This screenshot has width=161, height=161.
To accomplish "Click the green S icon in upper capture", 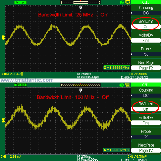I will pyautogui.click(x=122, y=2).
